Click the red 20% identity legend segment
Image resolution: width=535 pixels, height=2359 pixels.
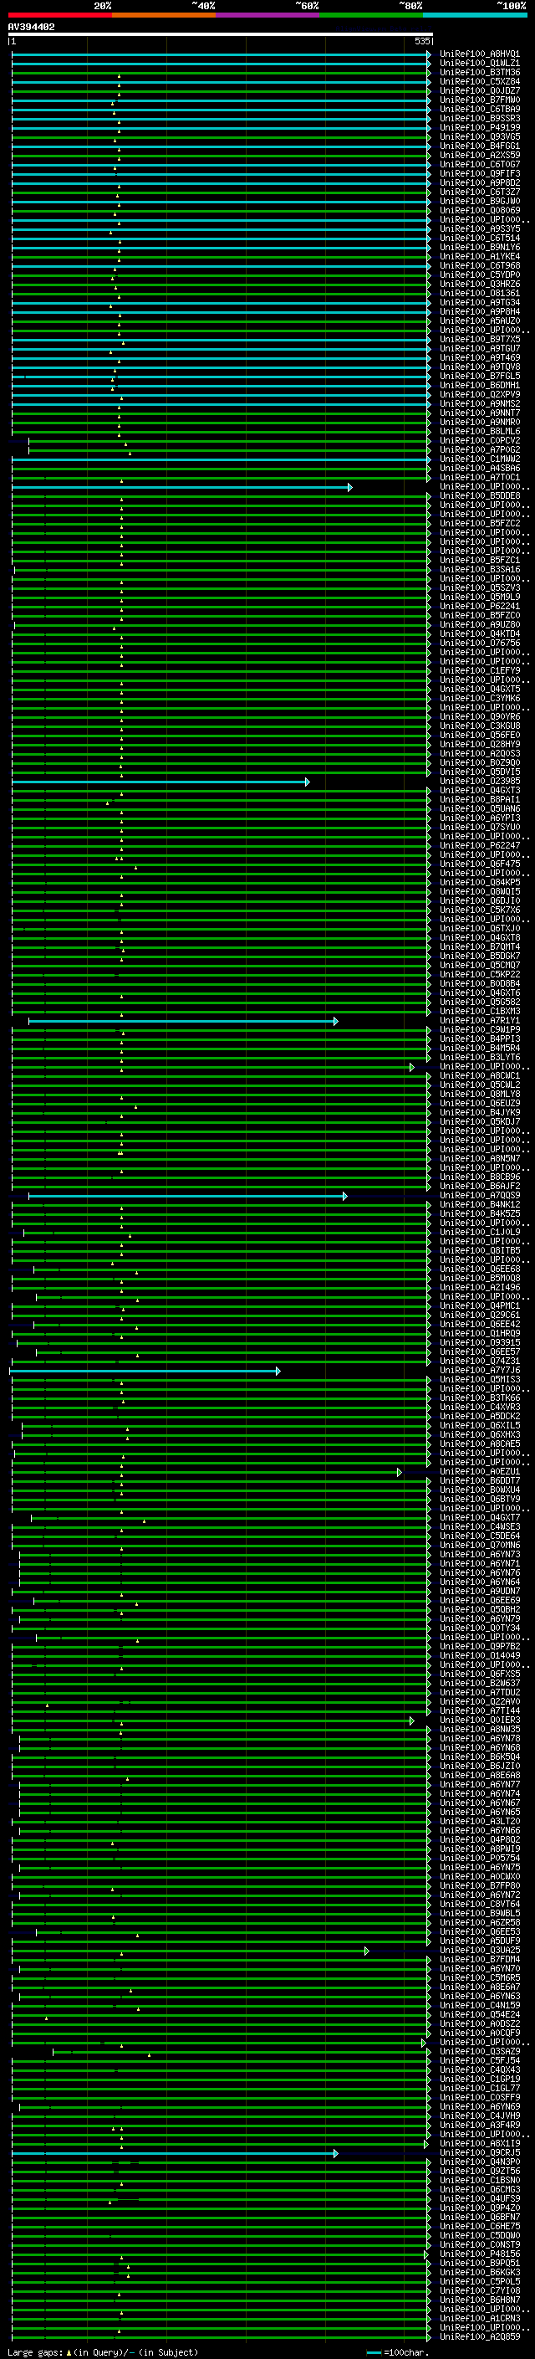(x=60, y=15)
